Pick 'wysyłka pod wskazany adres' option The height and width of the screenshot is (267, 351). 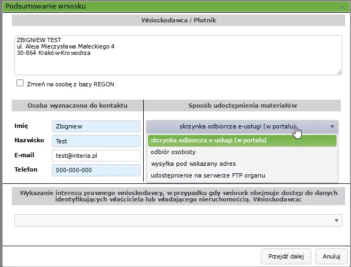pyautogui.click(x=242, y=164)
